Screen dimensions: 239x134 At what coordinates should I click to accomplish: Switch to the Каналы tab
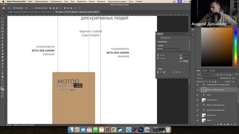click(205, 71)
